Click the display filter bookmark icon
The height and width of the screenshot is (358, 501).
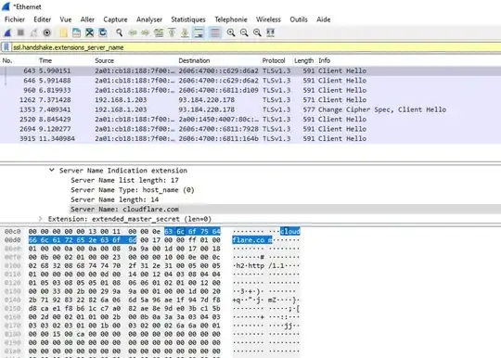tap(6, 47)
